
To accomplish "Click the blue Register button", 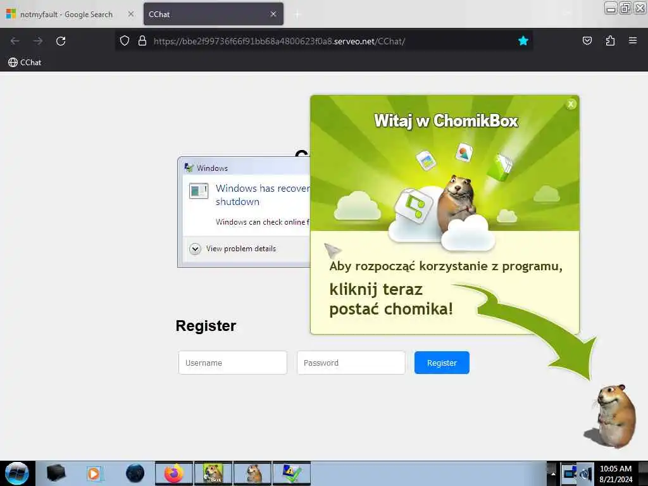I will (442, 363).
